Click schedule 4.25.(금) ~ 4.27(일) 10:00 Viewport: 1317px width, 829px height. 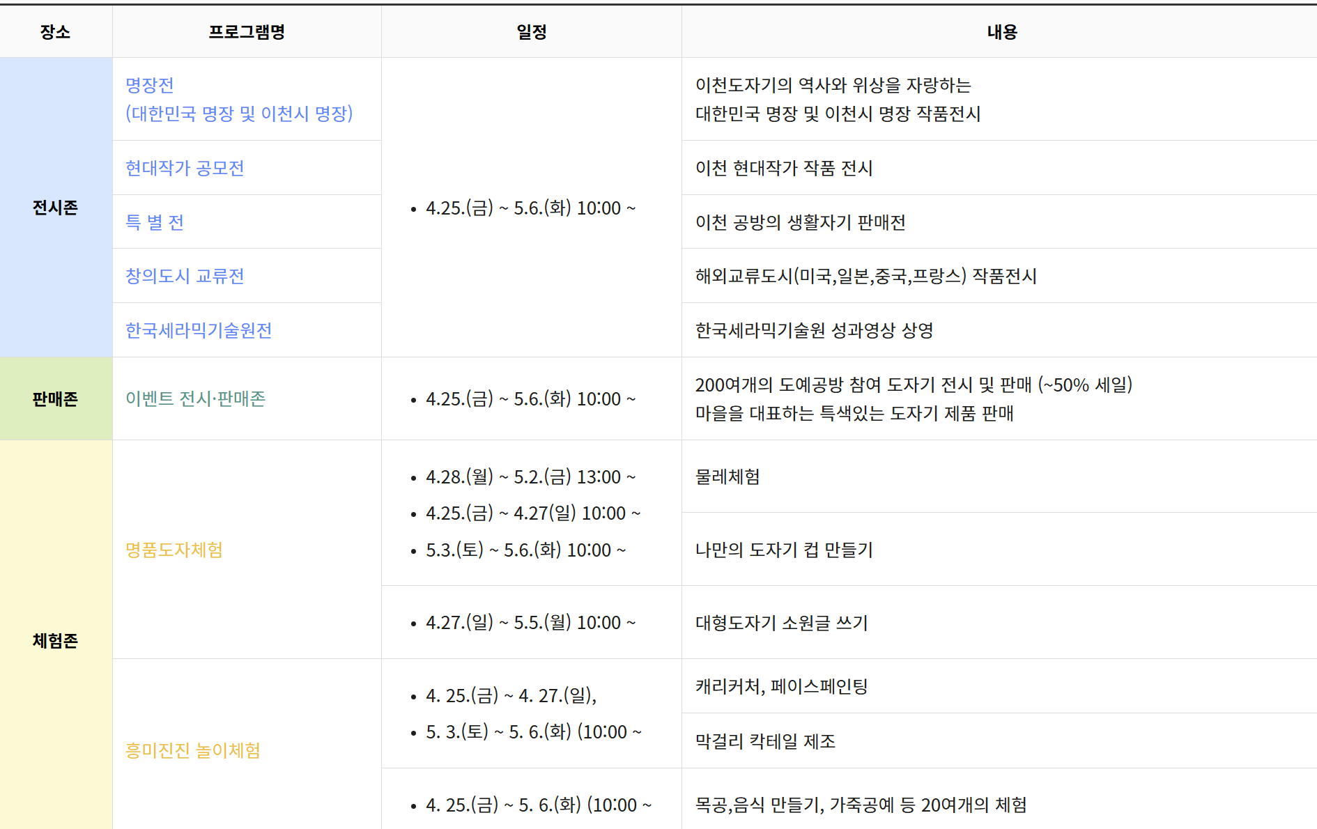[533, 513]
